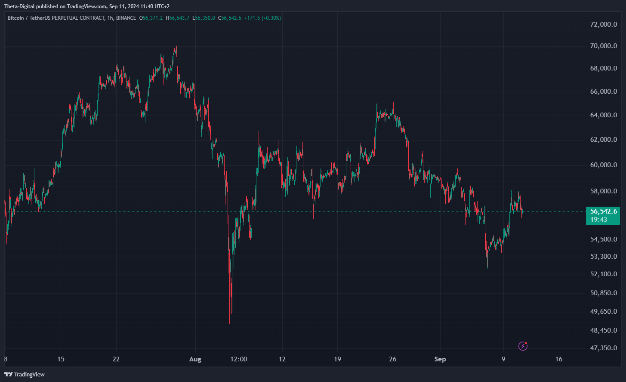
Task: Click the 19 date label on time axis
Action: pos(337,359)
